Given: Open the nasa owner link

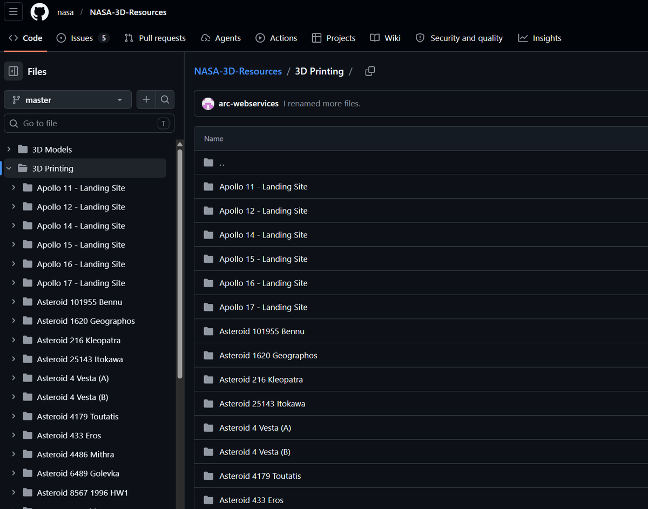Looking at the screenshot, I should [x=65, y=12].
